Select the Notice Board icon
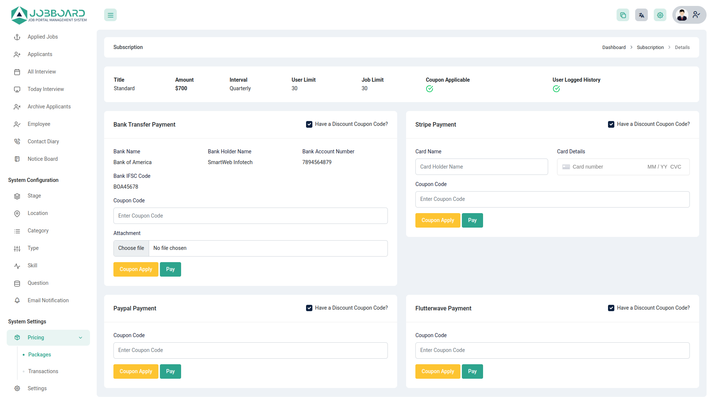This screenshot has height=401, width=714. [x=17, y=159]
